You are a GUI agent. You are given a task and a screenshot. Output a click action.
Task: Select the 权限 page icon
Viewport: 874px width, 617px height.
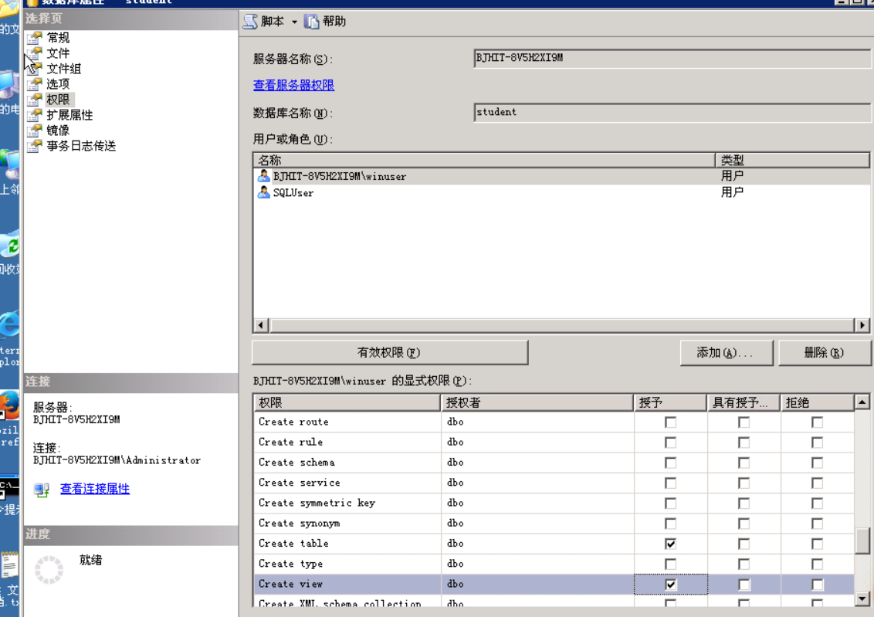tap(35, 100)
